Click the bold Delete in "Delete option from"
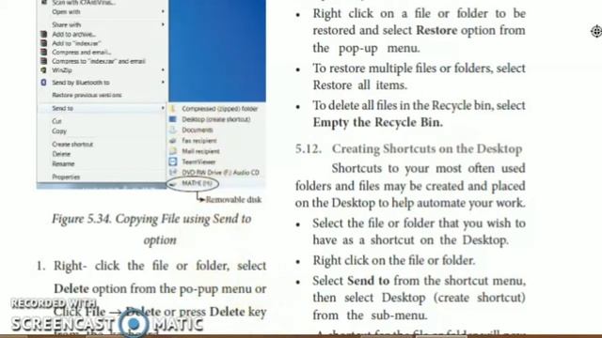602x338 pixels. (71, 288)
